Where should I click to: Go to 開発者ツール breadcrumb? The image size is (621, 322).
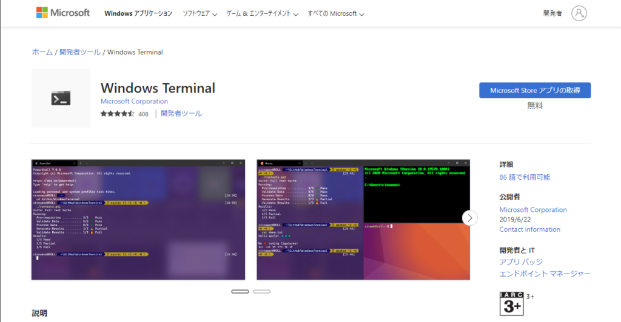(x=80, y=52)
